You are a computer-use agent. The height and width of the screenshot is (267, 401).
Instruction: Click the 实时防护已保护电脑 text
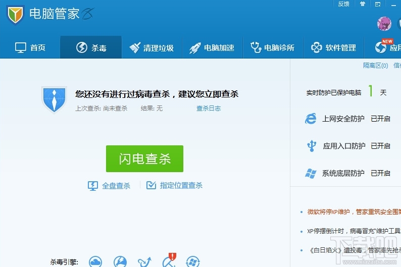[334, 92]
